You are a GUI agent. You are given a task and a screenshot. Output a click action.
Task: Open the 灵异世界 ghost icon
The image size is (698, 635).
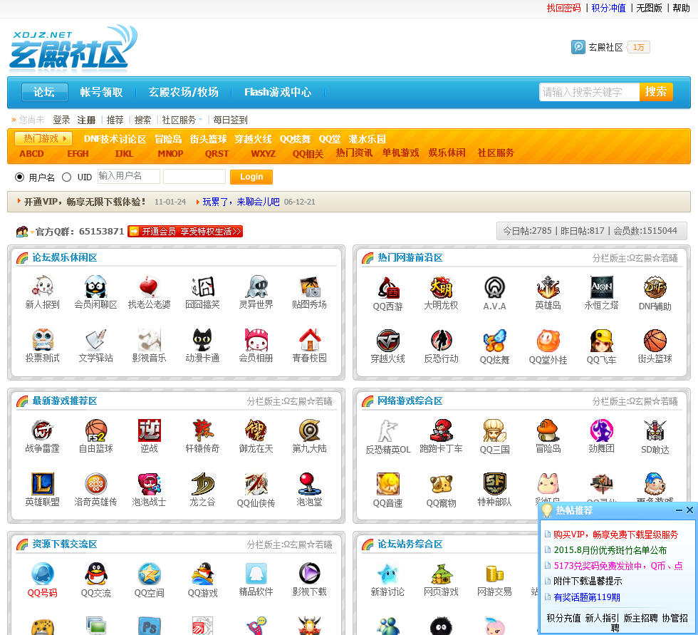[256, 286]
